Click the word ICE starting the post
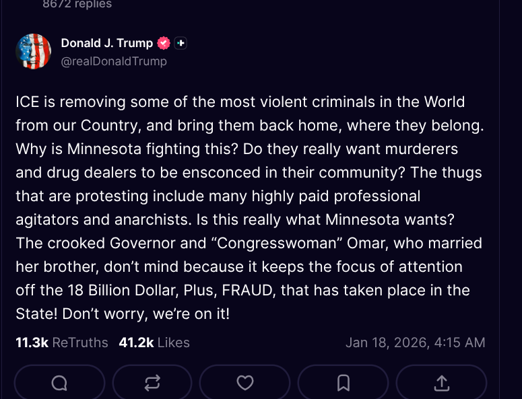The height and width of the screenshot is (399, 522). [x=28, y=102]
